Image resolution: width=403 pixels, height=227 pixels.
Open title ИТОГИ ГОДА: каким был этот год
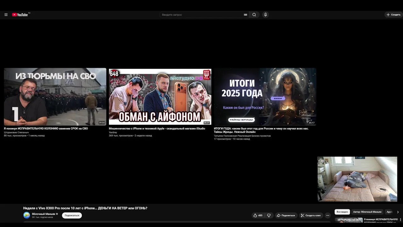(x=261, y=130)
